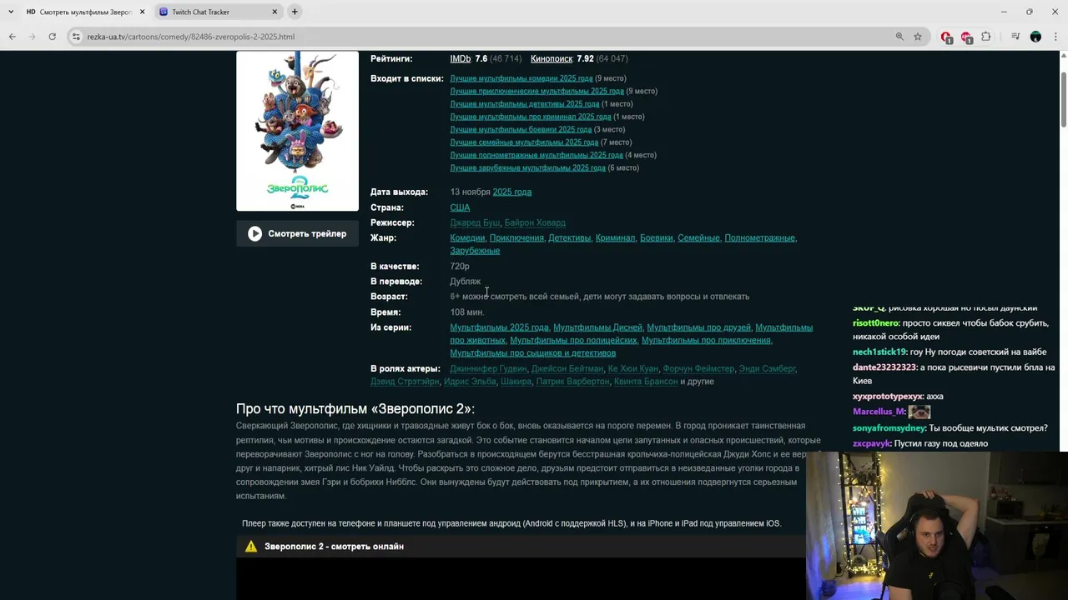This screenshot has width=1068, height=600.
Task: Open Лучшие зарубежные мультфильмы 2025 года list
Action: tap(527, 167)
